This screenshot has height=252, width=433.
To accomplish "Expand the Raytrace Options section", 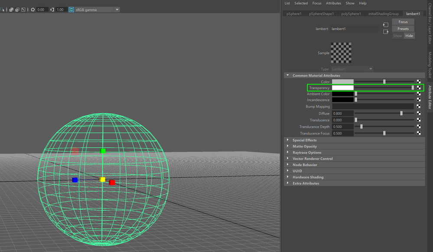I will [x=288, y=152].
